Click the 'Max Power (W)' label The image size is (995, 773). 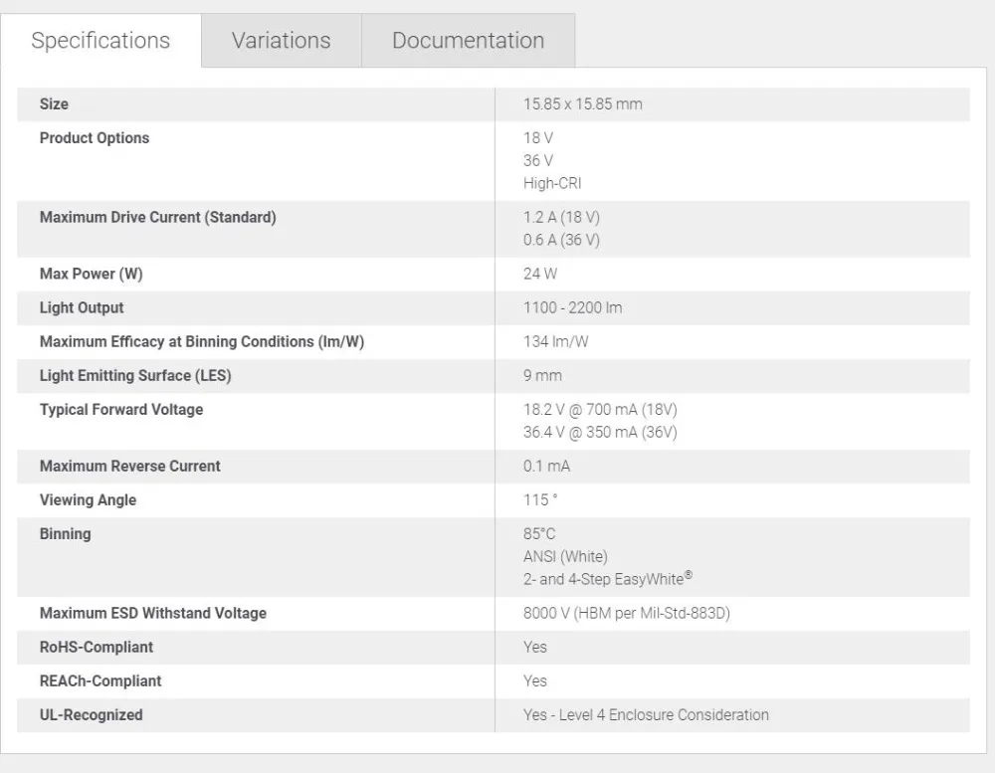[92, 275]
